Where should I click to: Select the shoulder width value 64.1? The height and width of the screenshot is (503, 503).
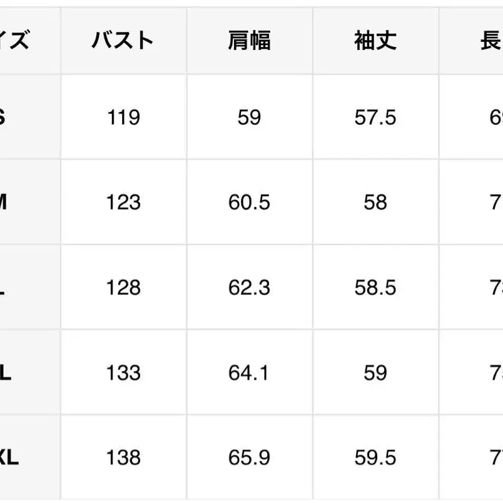click(249, 373)
